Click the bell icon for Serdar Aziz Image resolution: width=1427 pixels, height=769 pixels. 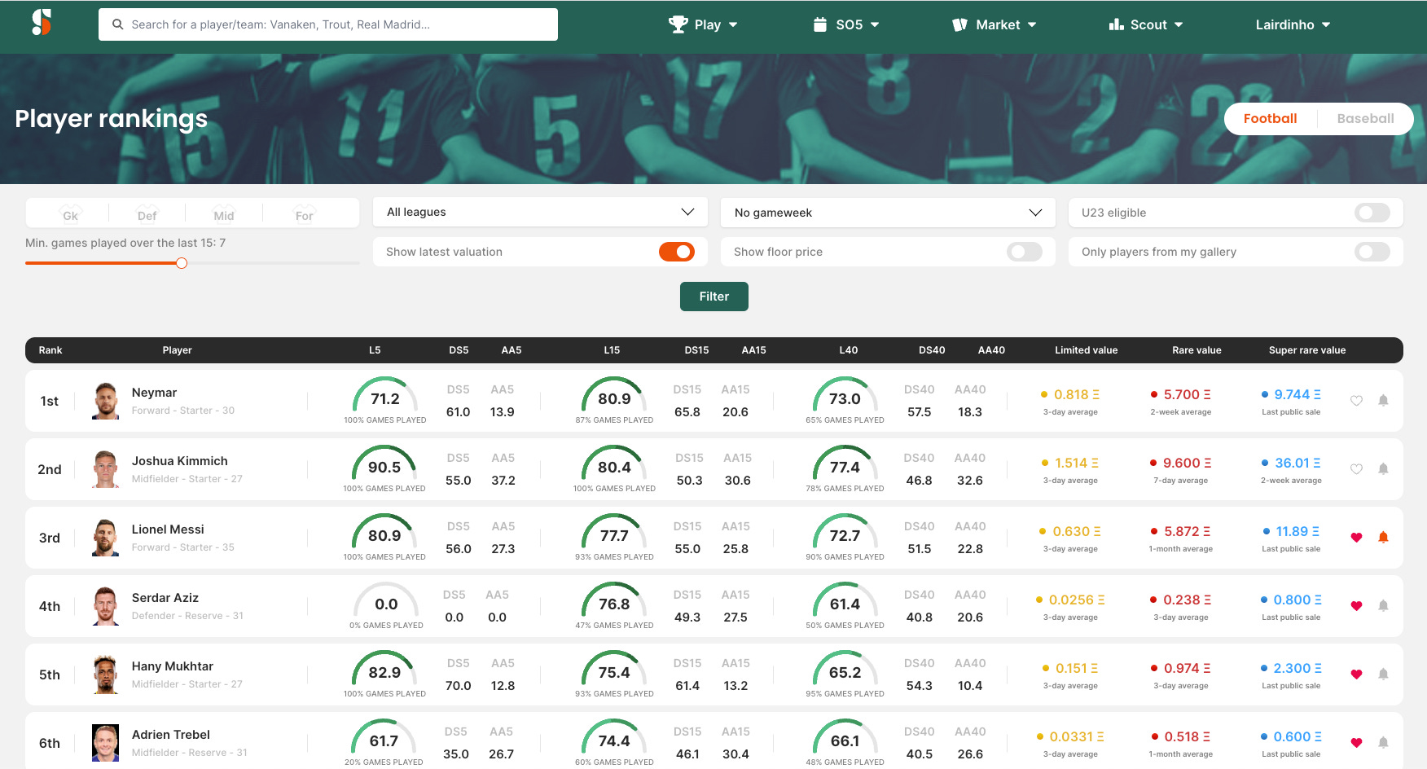(1383, 605)
